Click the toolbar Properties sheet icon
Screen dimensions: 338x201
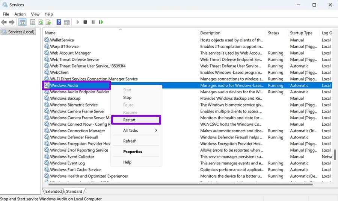point(33,22)
